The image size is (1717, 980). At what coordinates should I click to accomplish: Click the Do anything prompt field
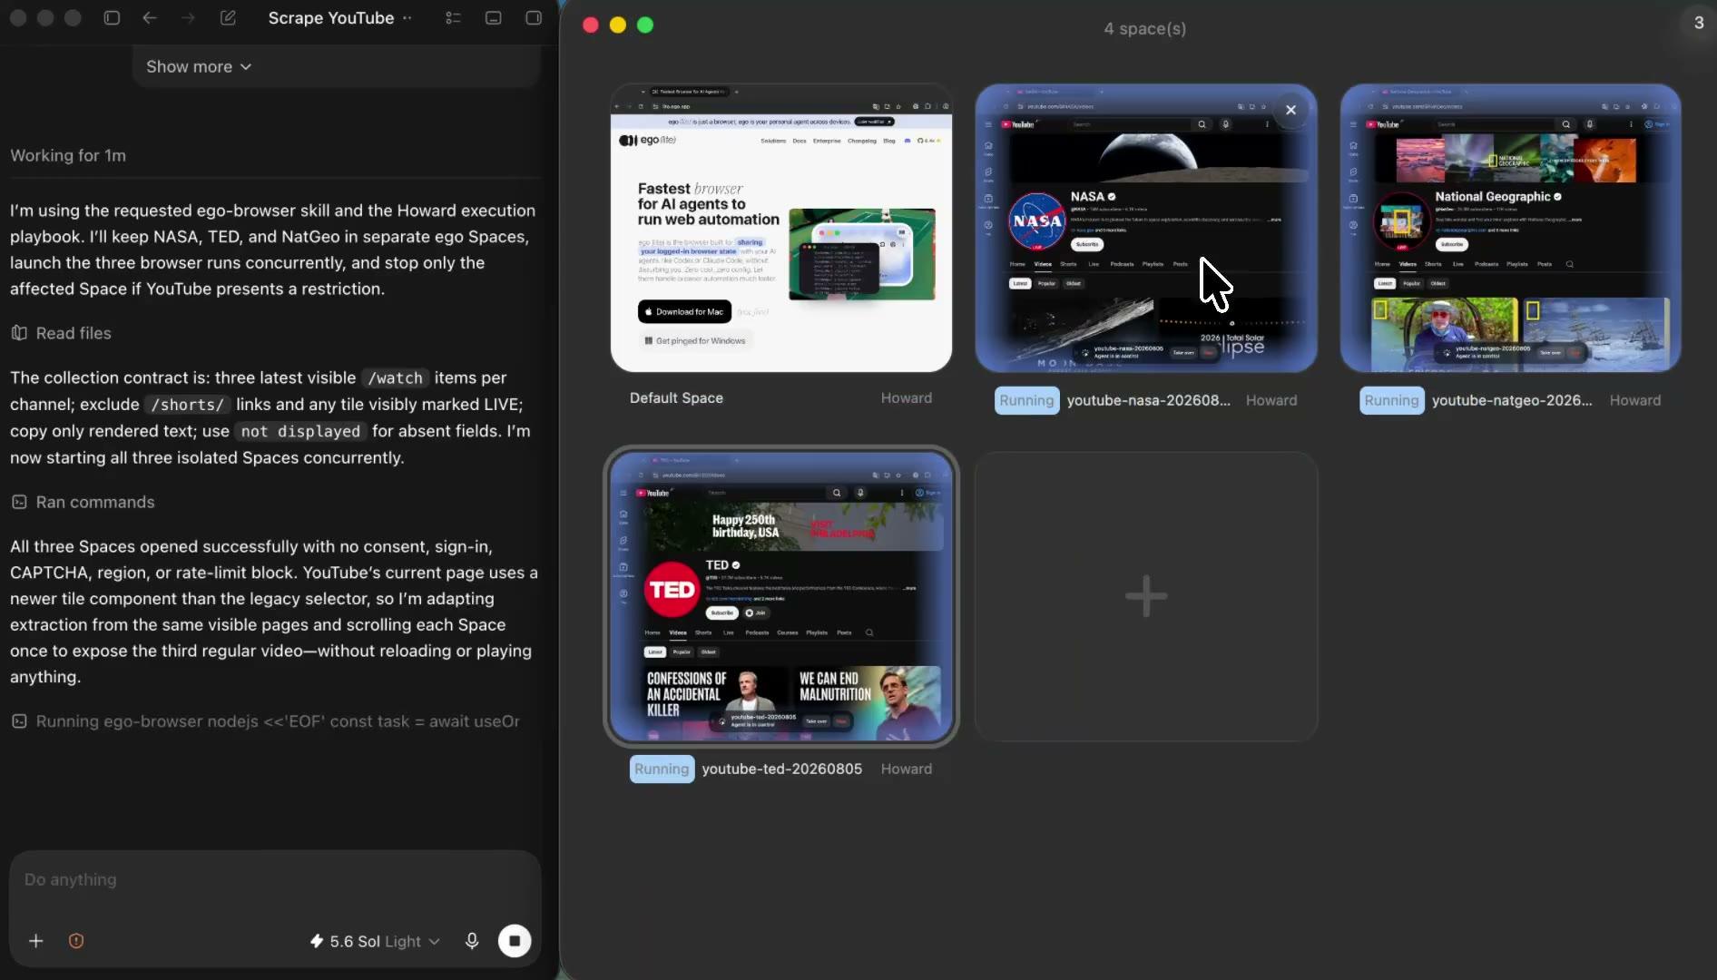coord(275,880)
